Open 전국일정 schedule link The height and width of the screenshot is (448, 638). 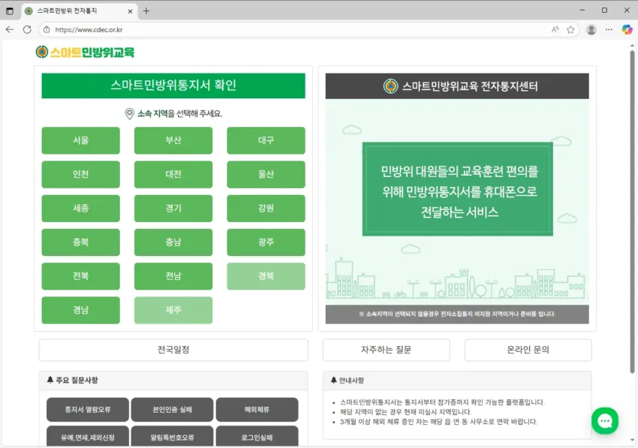pos(173,350)
